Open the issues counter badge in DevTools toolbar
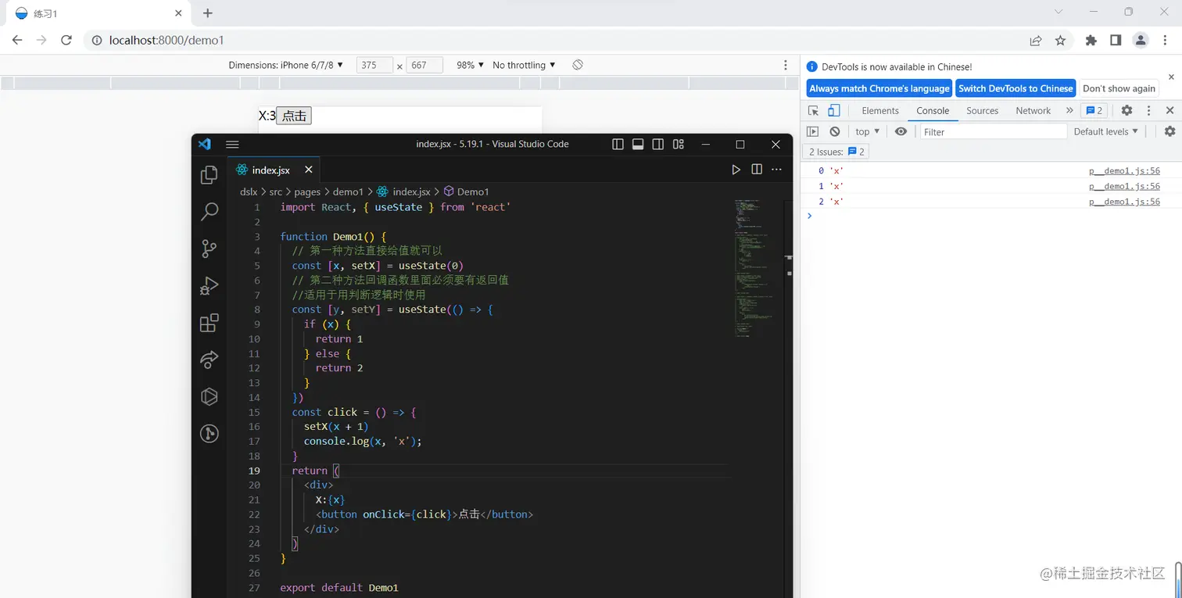This screenshot has height=598, width=1182. [1092, 110]
